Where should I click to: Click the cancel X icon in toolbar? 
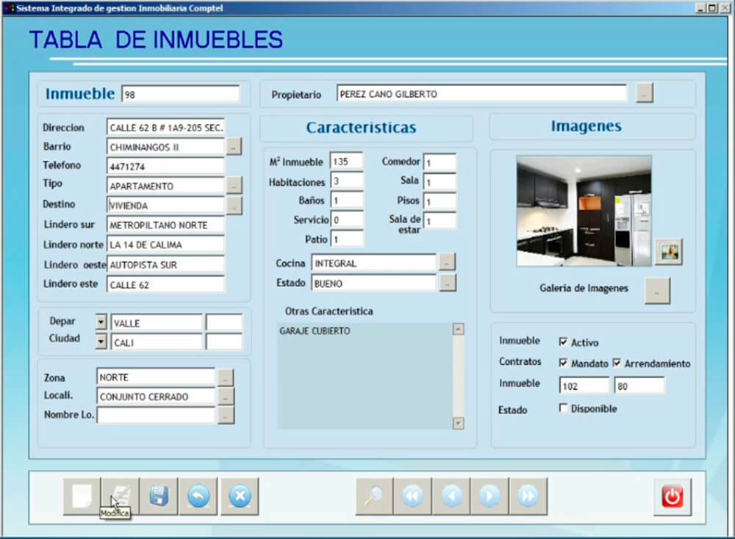[240, 496]
